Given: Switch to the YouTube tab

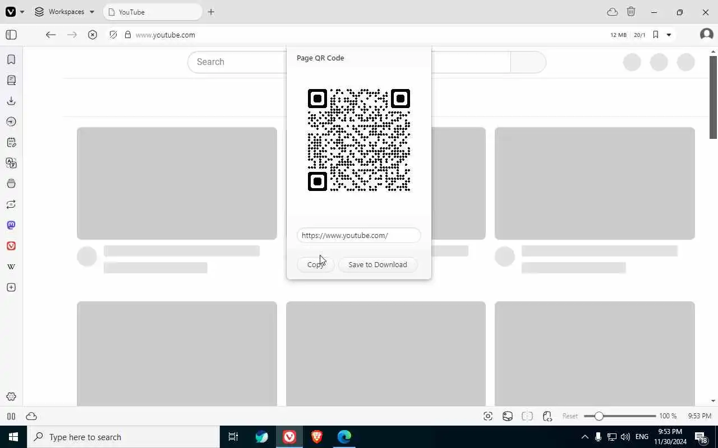Looking at the screenshot, I should [x=153, y=12].
